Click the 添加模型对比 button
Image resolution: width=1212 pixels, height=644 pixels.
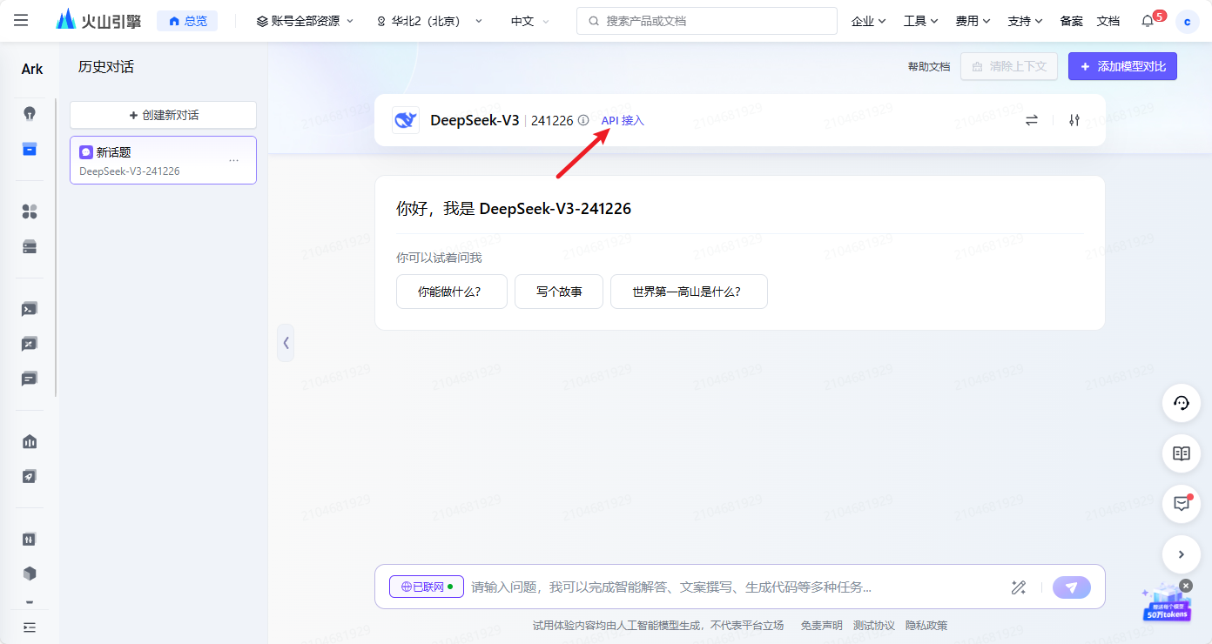(1122, 66)
